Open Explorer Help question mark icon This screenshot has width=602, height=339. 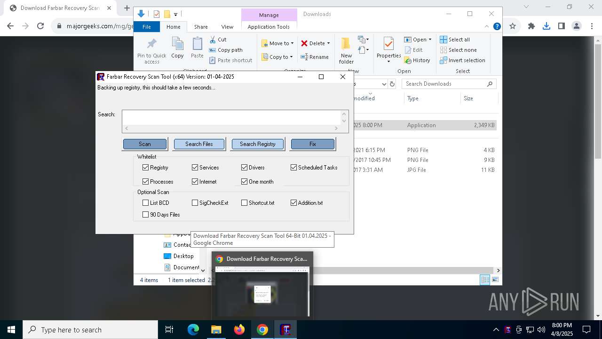coord(497,26)
